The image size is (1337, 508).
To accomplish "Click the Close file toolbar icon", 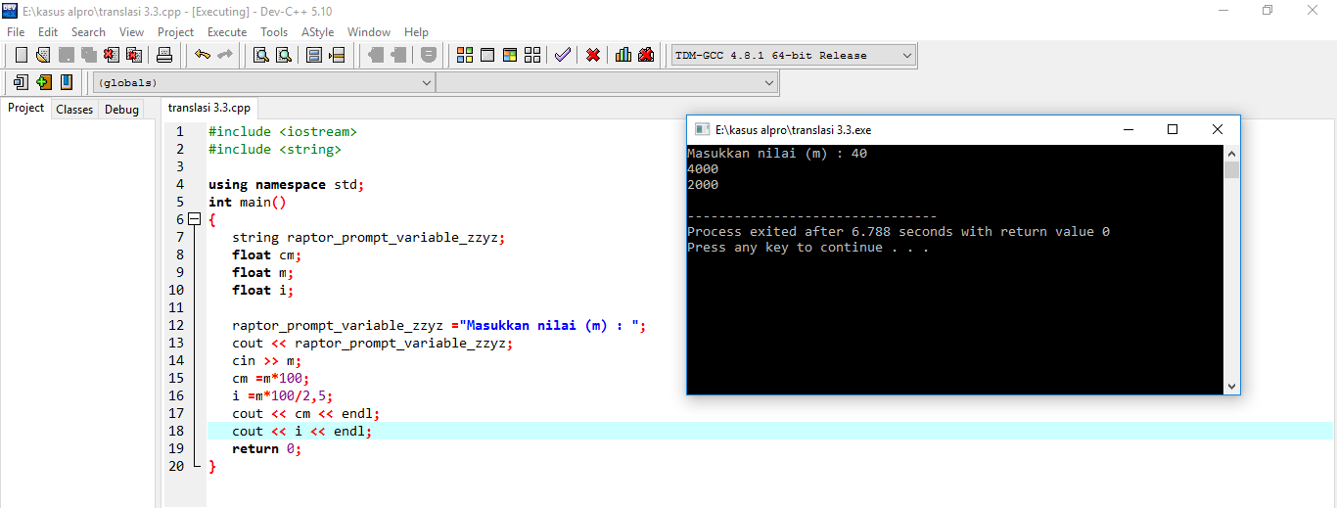I will 112,55.
